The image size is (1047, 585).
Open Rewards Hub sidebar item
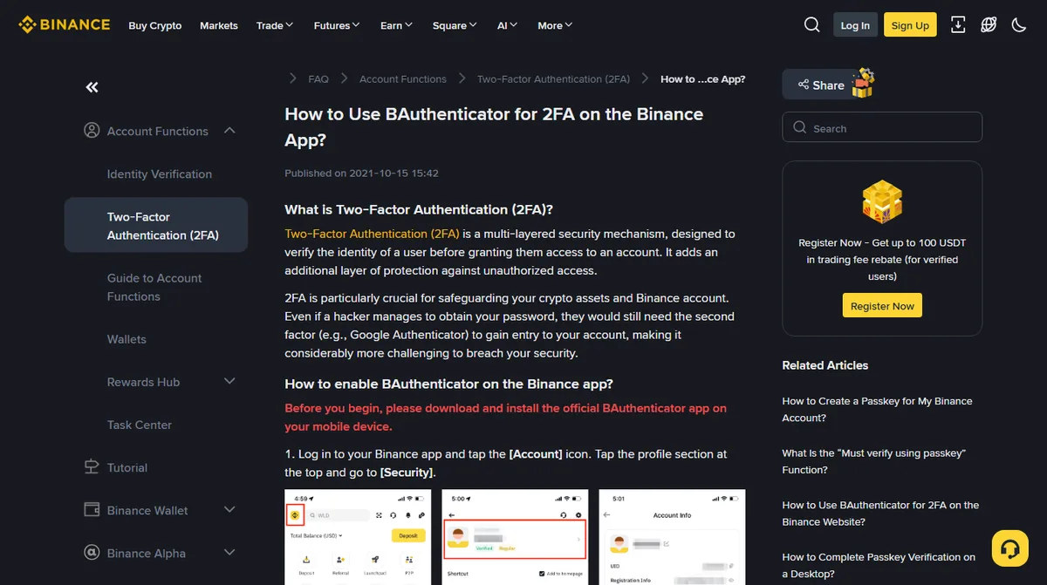pyautogui.click(x=143, y=382)
